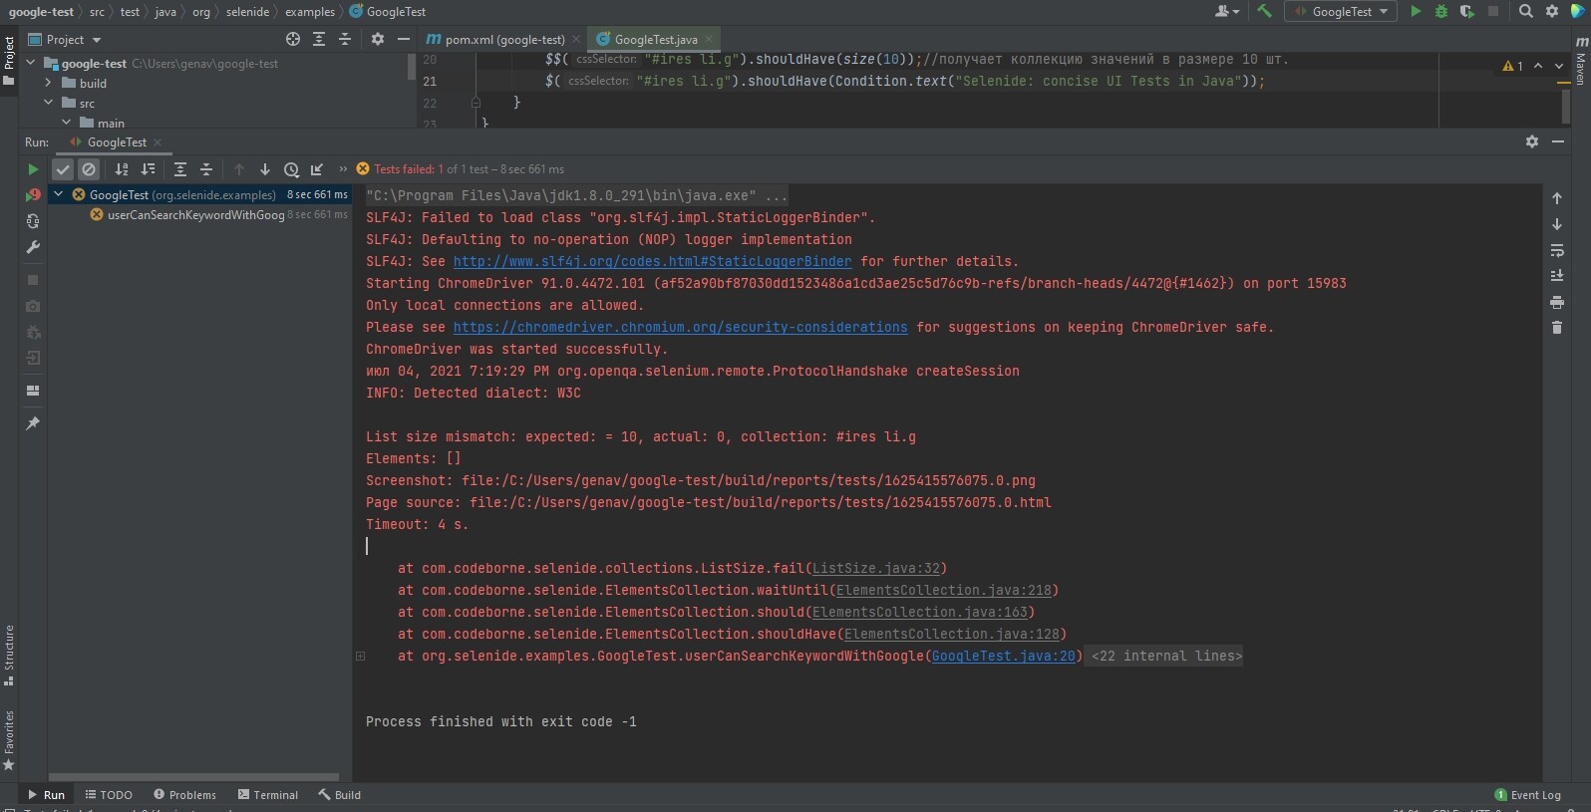Close the GoogleTest.java editor tab
1591x812 pixels.
point(709,40)
